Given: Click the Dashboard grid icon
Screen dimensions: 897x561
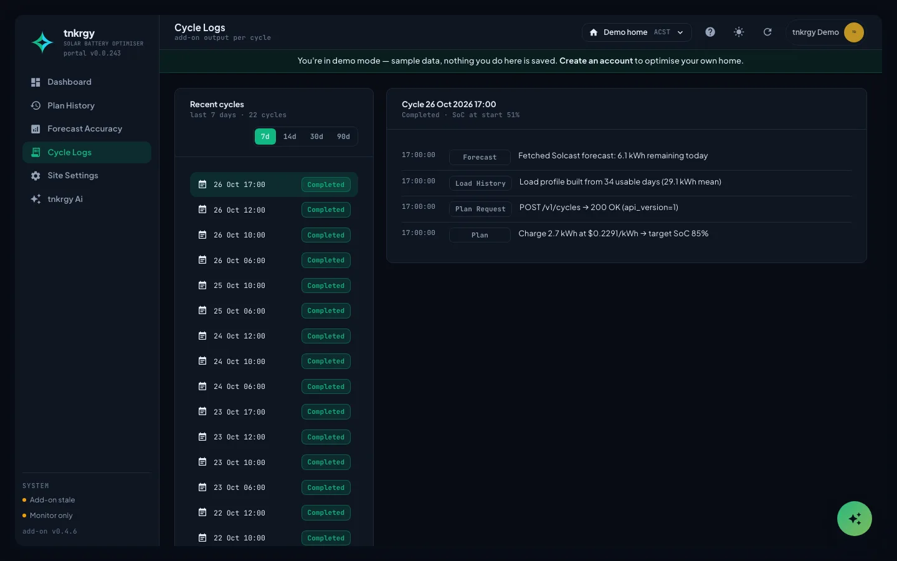Looking at the screenshot, I should 36,82.
